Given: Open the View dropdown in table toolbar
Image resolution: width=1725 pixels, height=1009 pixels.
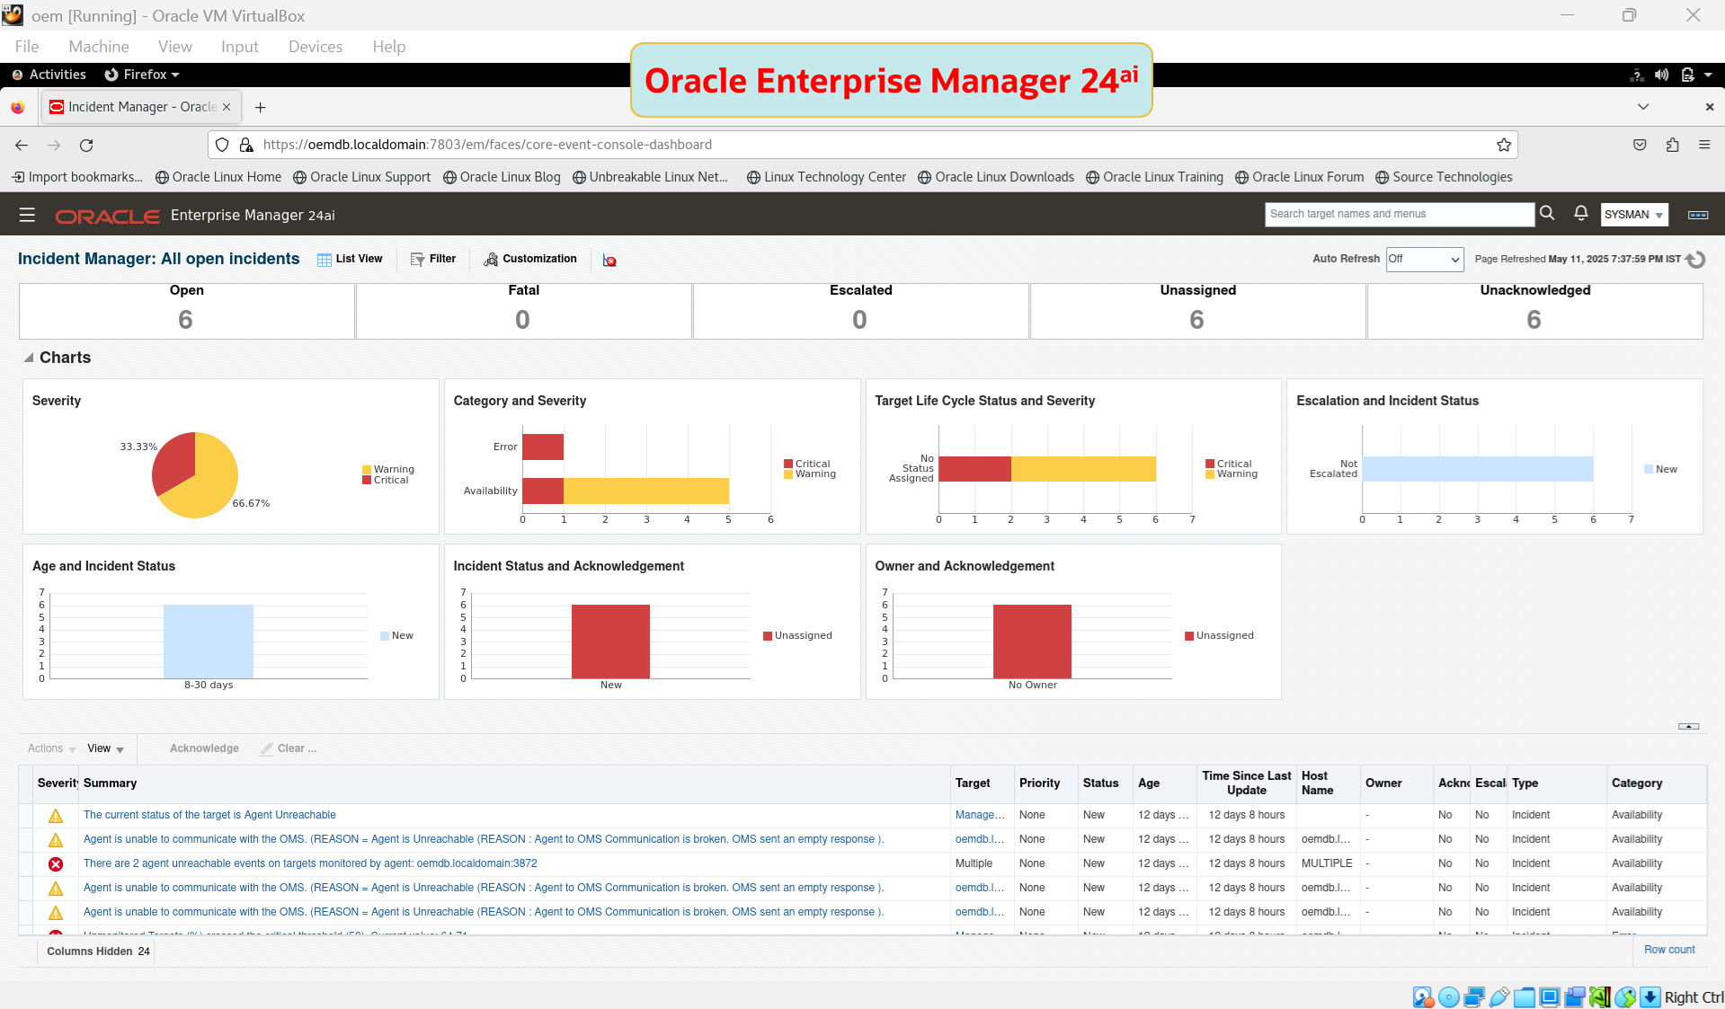Looking at the screenshot, I should [105, 748].
